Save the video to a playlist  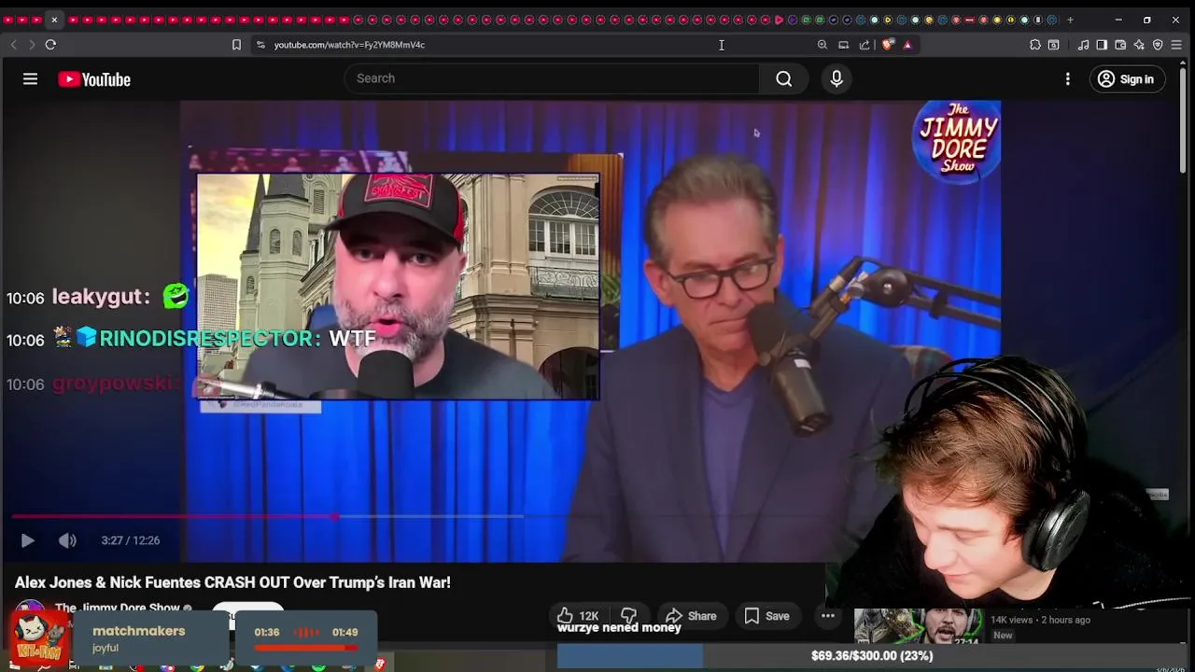(x=767, y=616)
